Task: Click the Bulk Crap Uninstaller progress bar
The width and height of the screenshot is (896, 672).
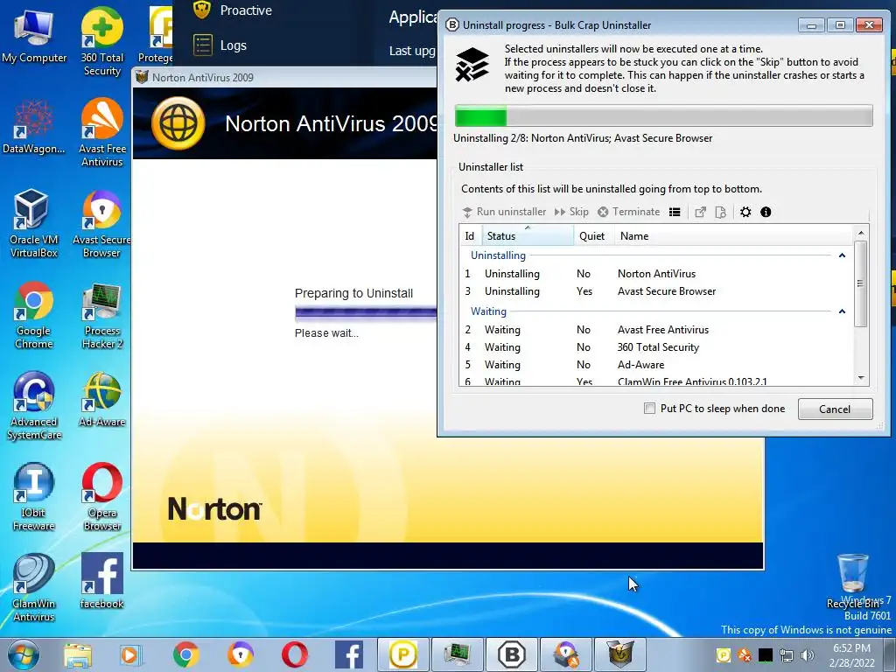Action: pyautogui.click(x=663, y=116)
